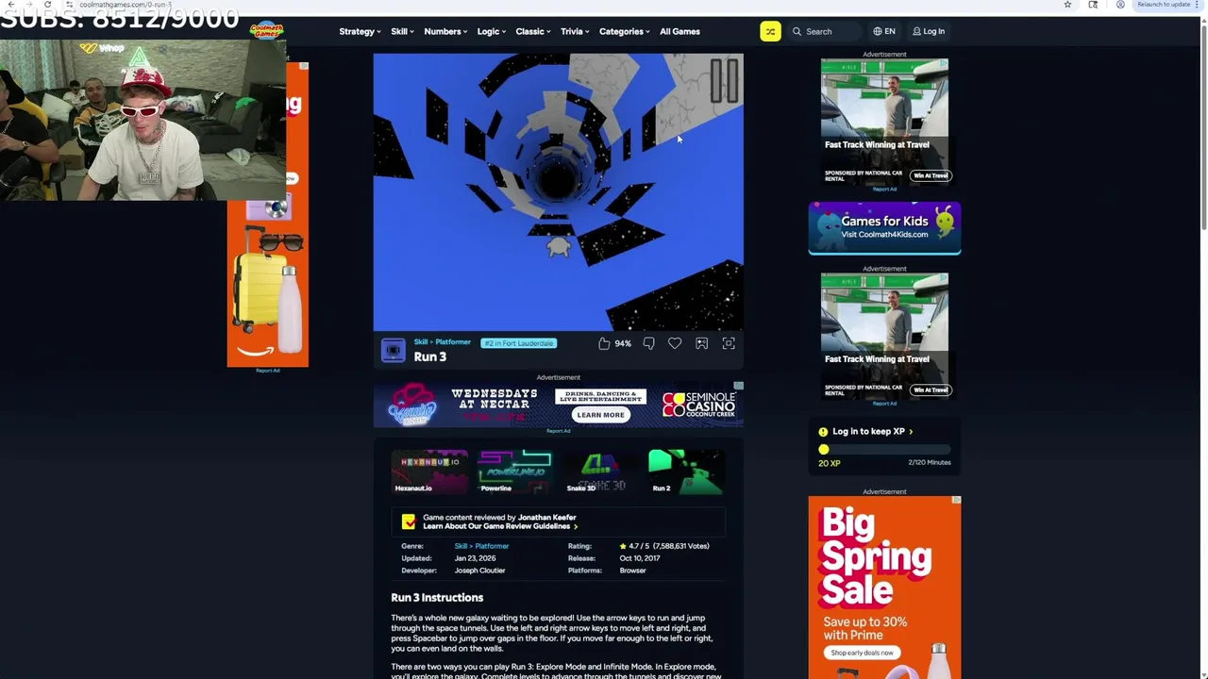Expand the Categories menu
The width and height of the screenshot is (1208, 679).
(624, 31)
